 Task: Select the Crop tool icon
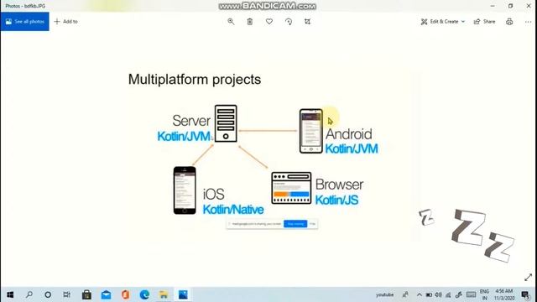[x=308, y=22]
